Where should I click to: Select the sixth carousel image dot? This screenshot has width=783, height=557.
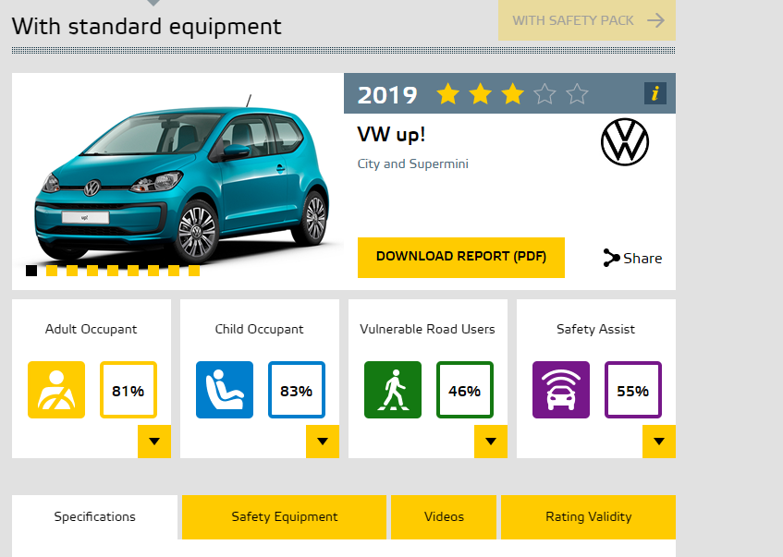click(133, 271)
